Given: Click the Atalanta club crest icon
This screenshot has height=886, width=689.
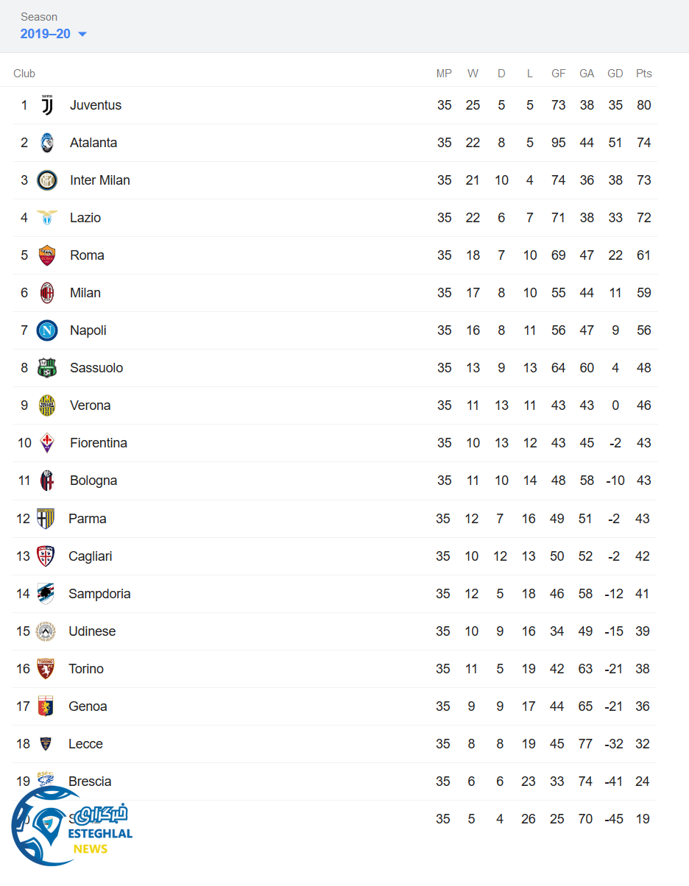Looking at the screenshot, I should (x=47, y=143).
